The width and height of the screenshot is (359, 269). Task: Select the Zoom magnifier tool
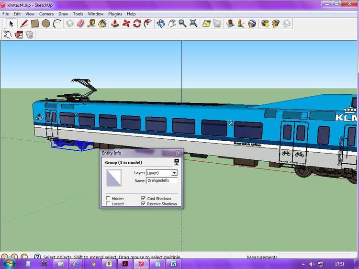182,23
